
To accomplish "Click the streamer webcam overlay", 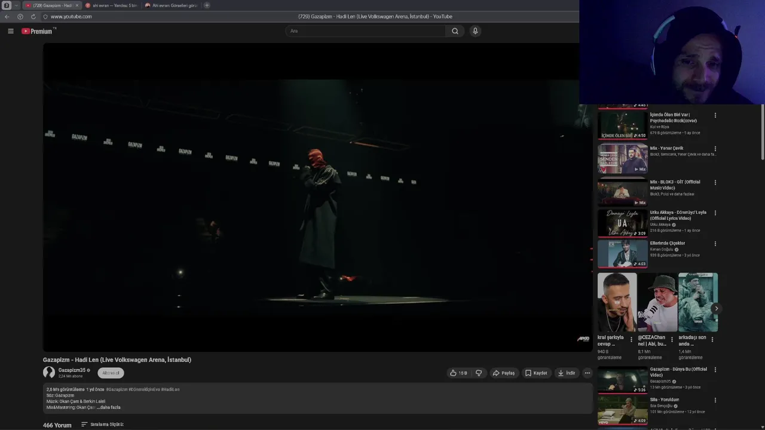I will pyautogui.click(x=672, y=52).
